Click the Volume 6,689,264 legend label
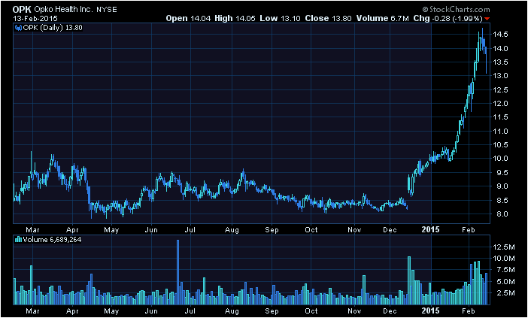 [x=52, y=240]
